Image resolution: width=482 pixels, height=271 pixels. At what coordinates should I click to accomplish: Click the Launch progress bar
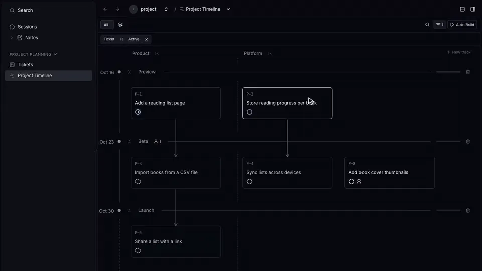(x=448, y=211)
